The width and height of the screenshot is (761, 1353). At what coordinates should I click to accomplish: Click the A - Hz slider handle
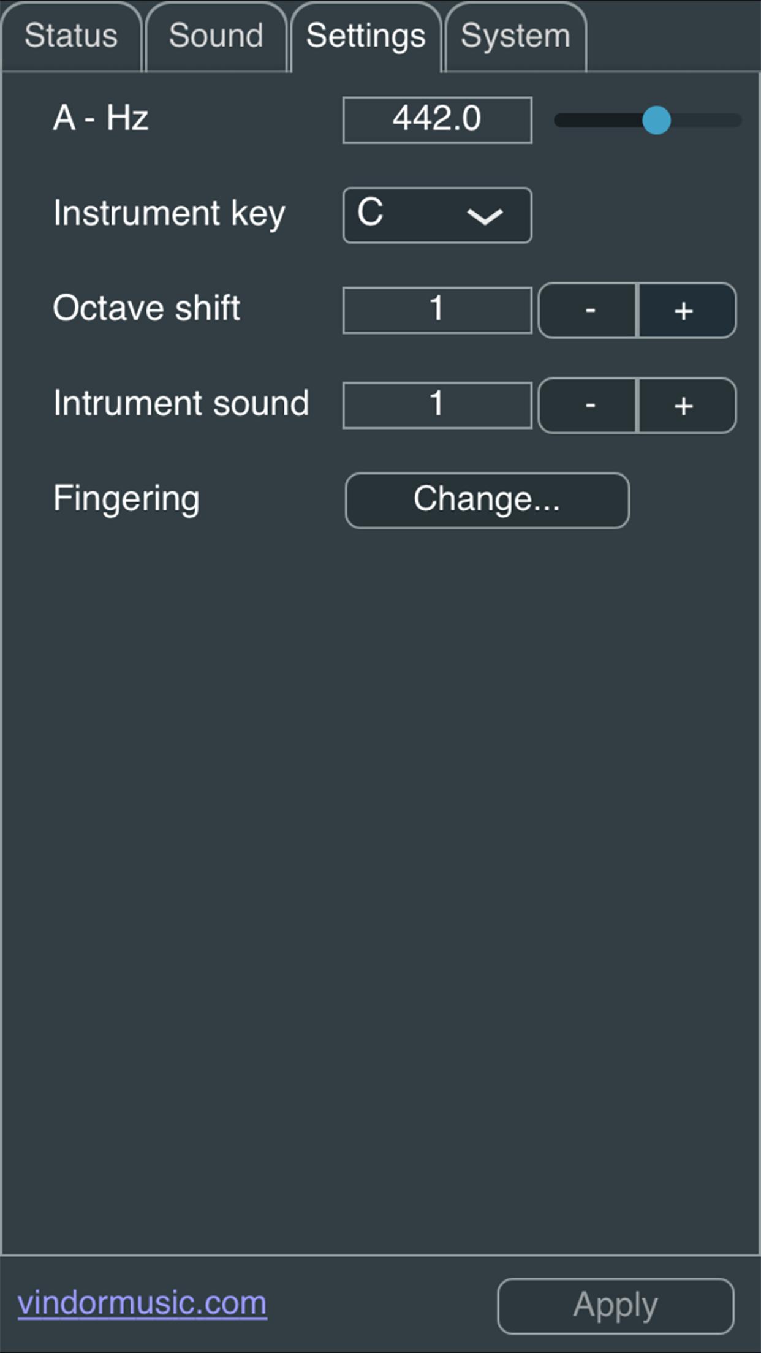tap(656, 120)
